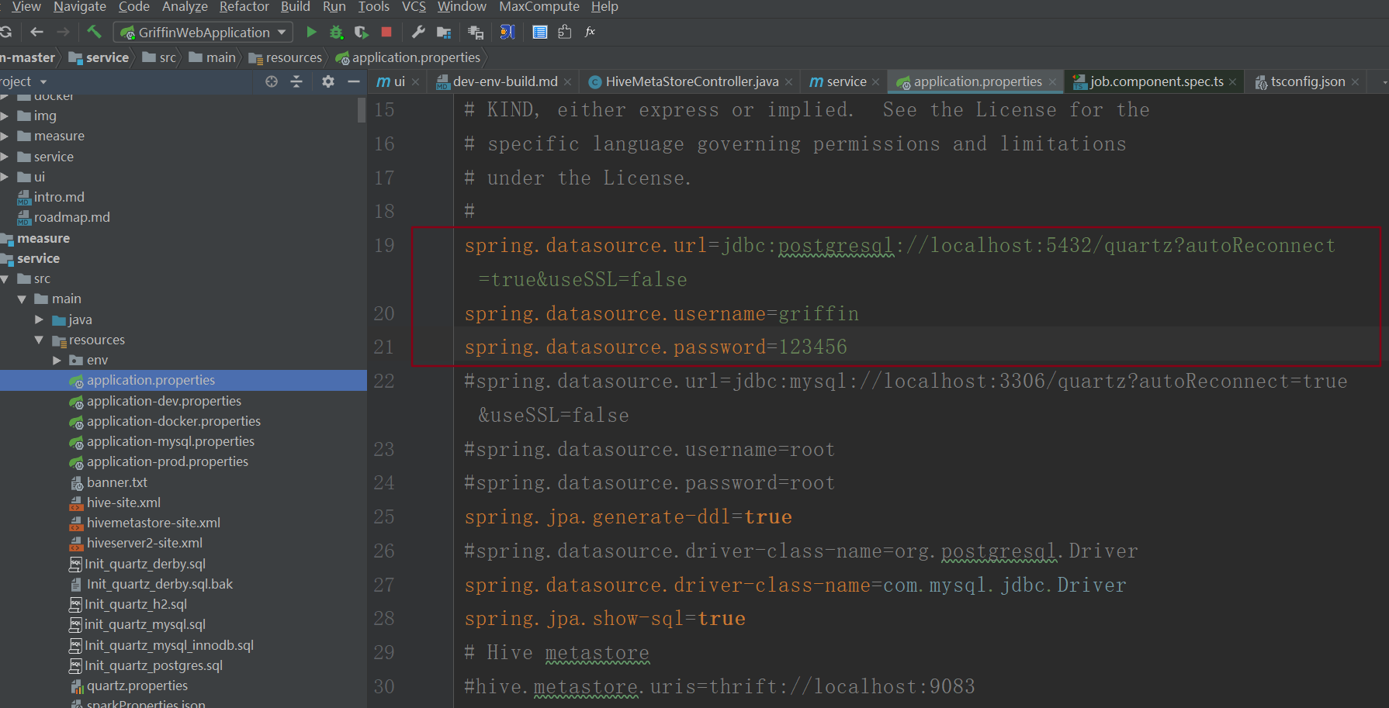Screen dimensions: 1389x708
Task: Open the Refactor menu
Action: 244,7
